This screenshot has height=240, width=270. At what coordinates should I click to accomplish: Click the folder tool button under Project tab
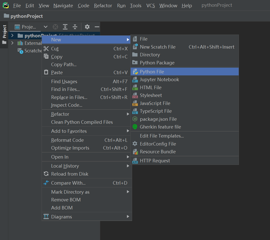(4, 43)
